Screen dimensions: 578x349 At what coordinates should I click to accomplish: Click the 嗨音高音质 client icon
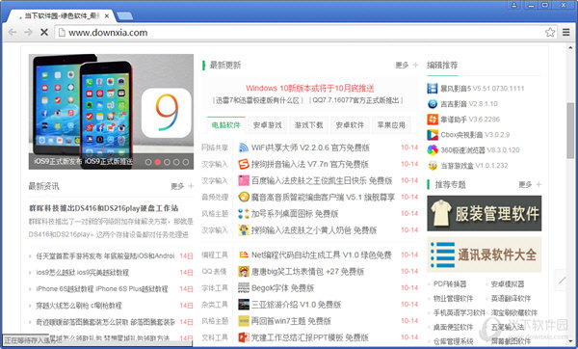(x=244, y=197)
